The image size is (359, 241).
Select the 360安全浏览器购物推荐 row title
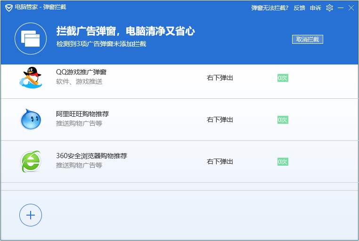coord(91,156)
